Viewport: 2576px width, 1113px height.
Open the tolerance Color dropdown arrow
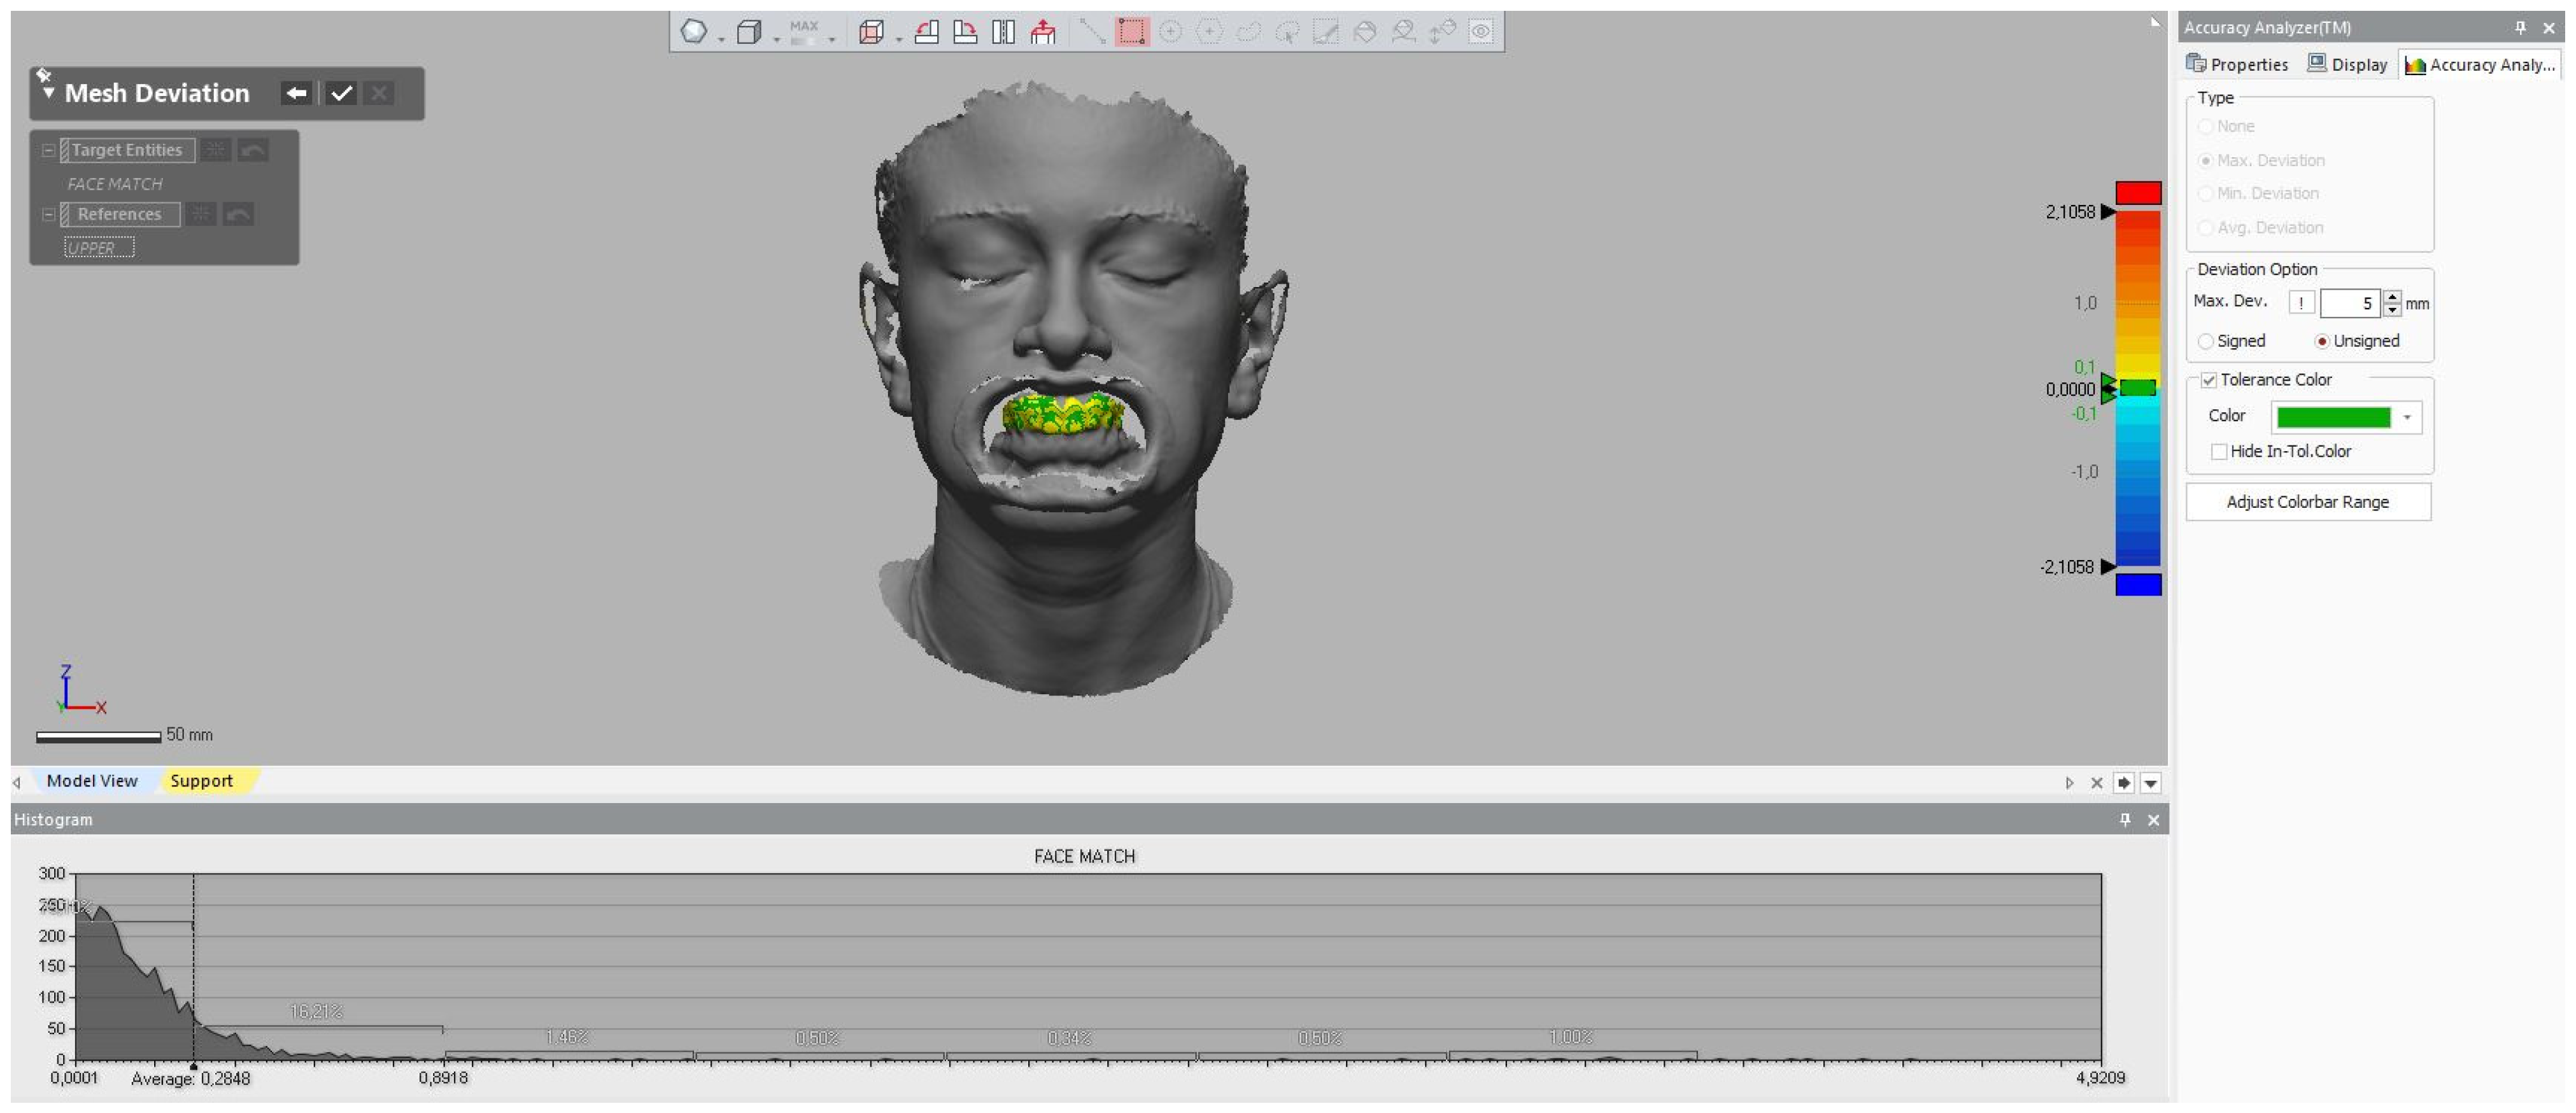click(2407, 417)
